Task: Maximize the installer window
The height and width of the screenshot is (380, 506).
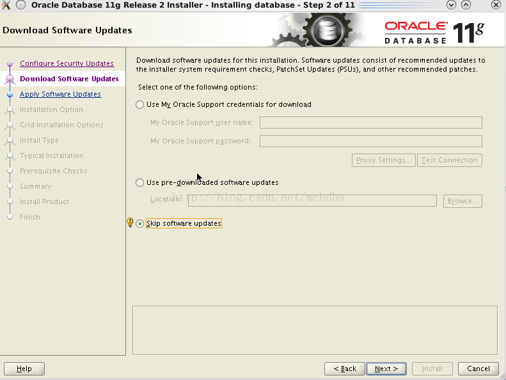Action: pyautogui.click(x=466, y=5)
